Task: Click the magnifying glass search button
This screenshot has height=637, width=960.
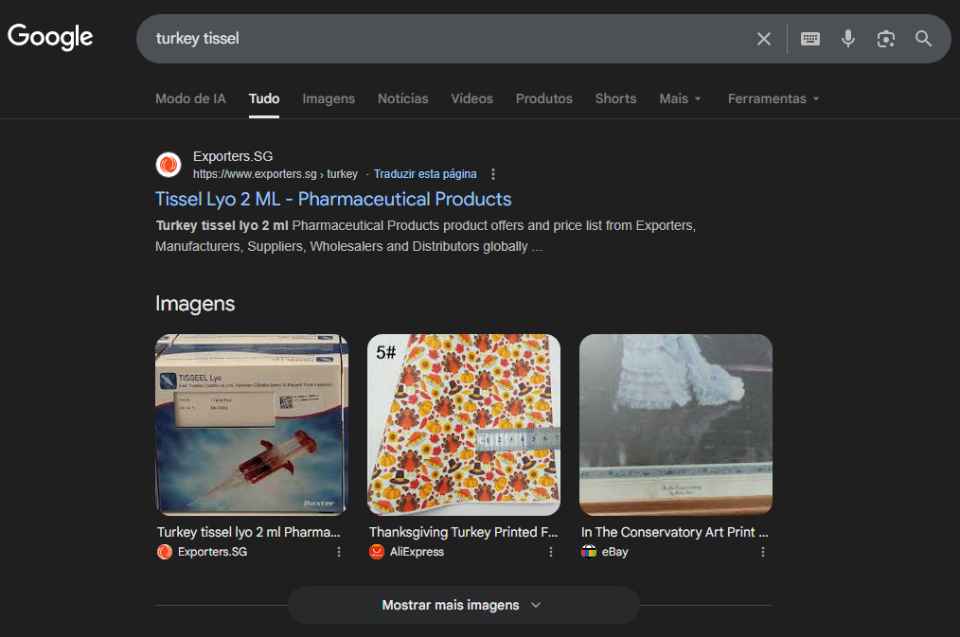Action: click(x=924, y=39)
